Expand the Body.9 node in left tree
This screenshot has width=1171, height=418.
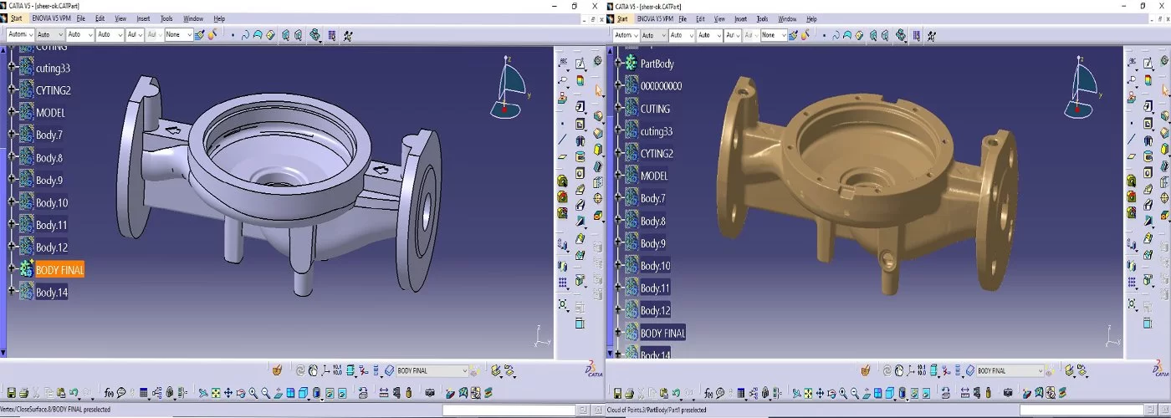pyautogui.click(x=11, y=180)
